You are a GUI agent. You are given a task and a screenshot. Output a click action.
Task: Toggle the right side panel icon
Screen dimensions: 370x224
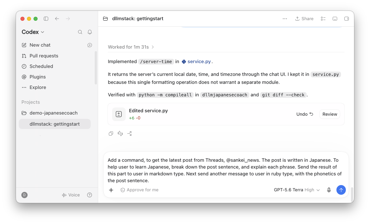pyautogui.click(x=346, y=19)
